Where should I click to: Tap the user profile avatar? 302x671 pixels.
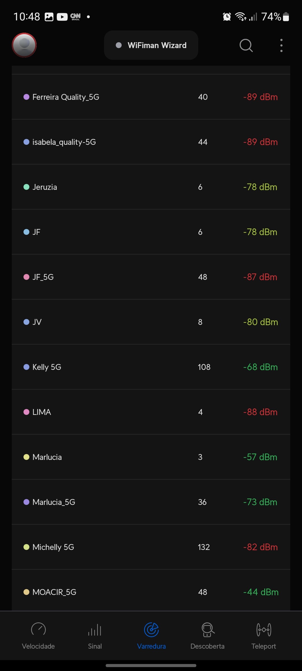(x=24, y=45)
